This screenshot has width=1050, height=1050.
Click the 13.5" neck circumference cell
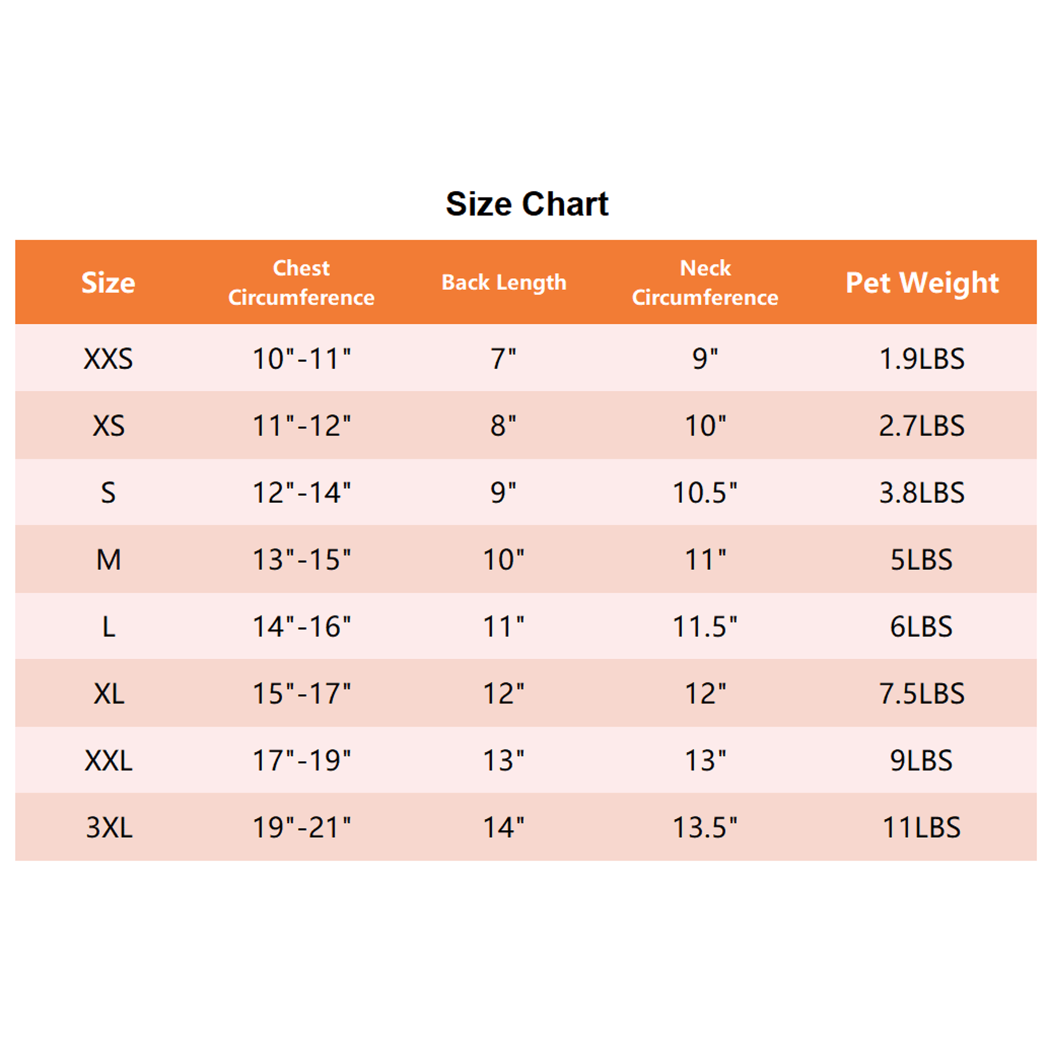pos(705,828)
